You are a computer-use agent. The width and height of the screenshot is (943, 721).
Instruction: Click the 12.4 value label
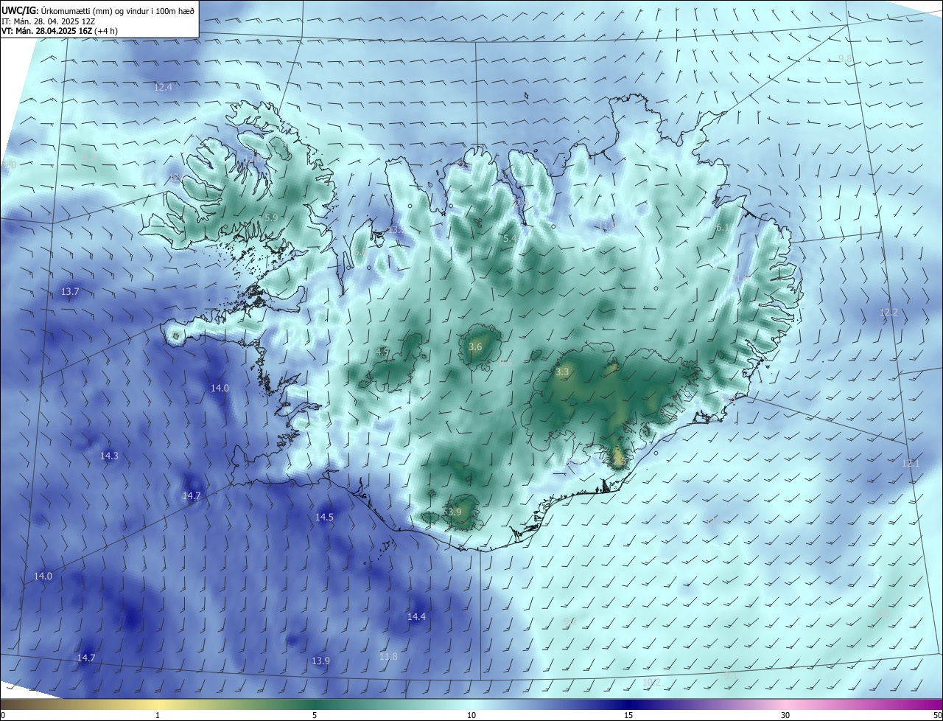pyautogui.click(x=163, y=87)
